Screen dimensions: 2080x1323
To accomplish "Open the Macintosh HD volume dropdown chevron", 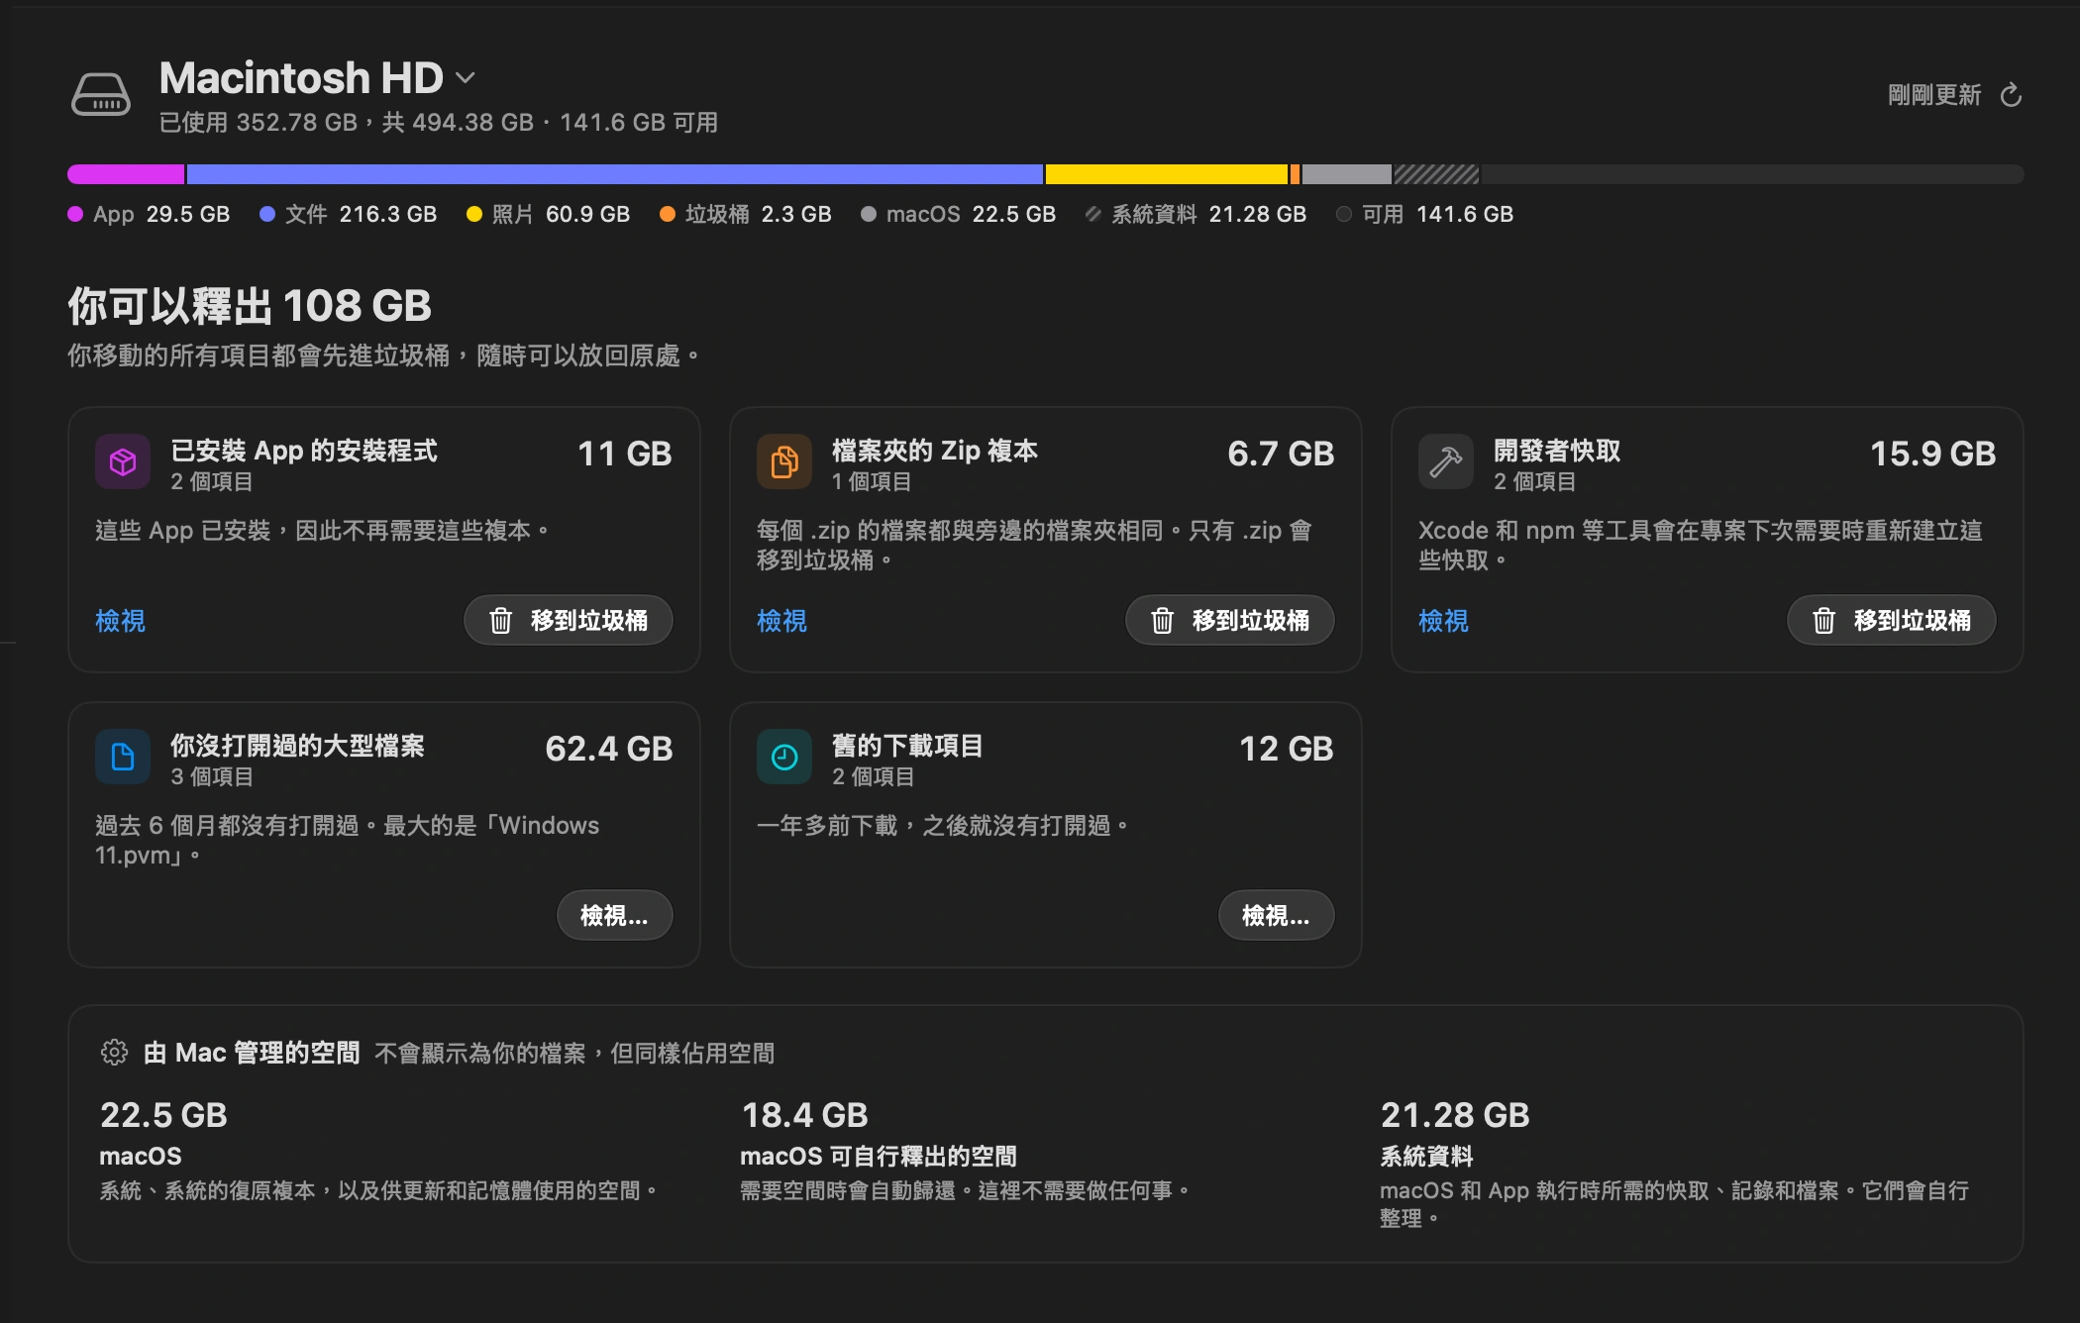I will [x=466, y=77].
